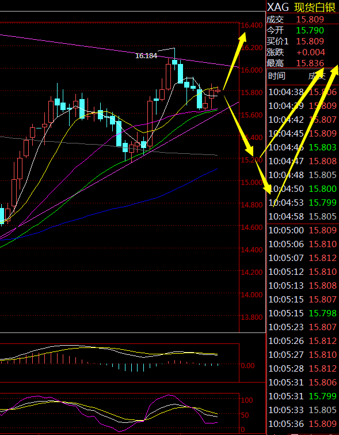
Task: Click the 涨跌 change value +0.004
Action: [311, 52]
